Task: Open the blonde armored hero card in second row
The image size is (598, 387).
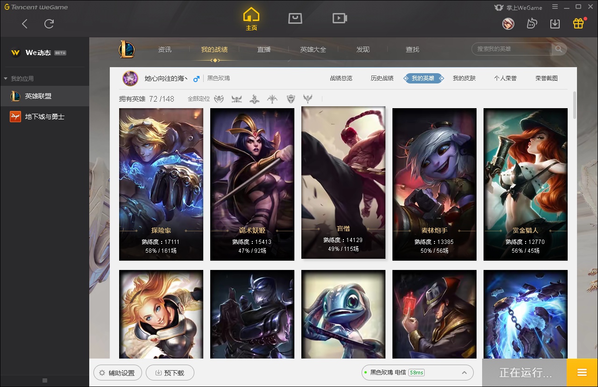Action: tap(161, 314)
